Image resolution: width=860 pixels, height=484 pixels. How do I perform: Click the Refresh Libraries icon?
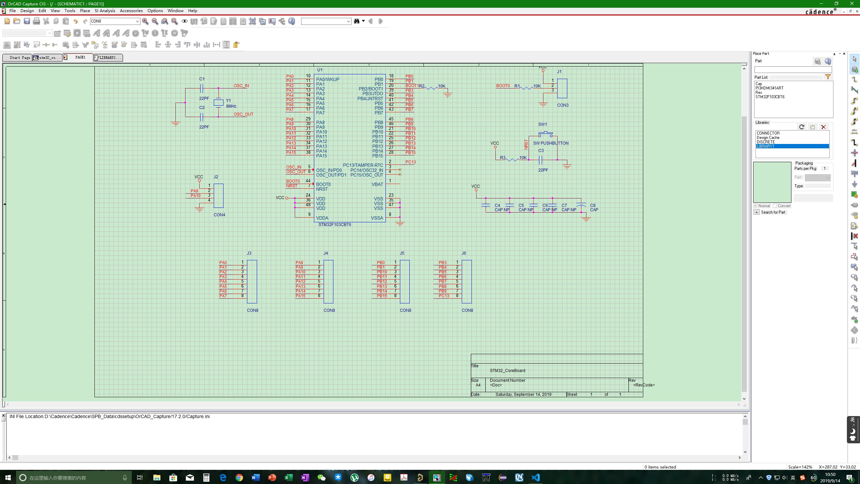(802, 127)
